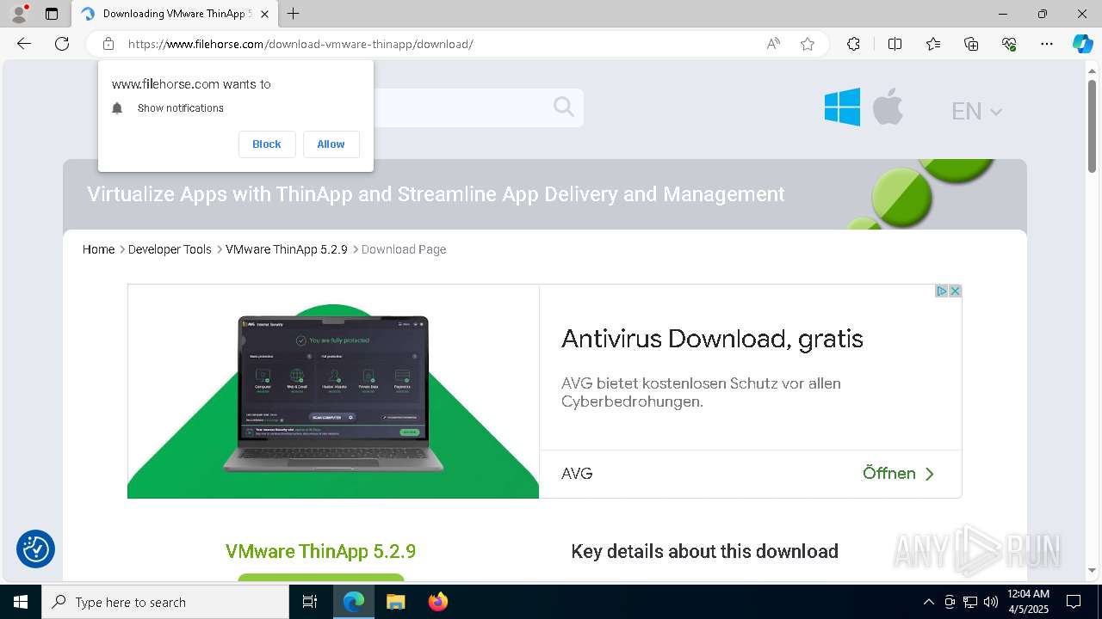Open Task View on the taskbar
The height and width of the screenshot is (619, 1102).
(x=310, y=602)
